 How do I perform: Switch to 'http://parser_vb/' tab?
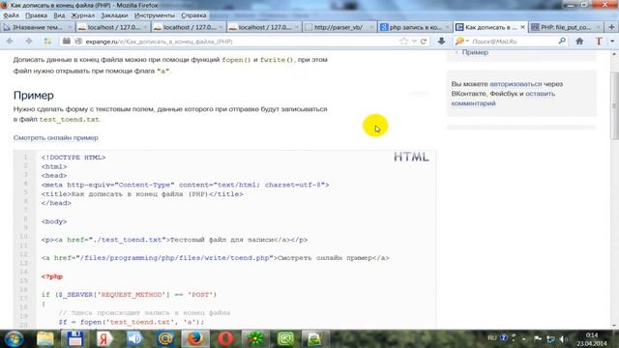tap(339, 27)
